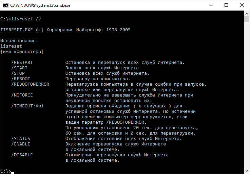Click the /RESTART option
The height and width of the screenshot is (174, 250).
[x=22, y=63]
